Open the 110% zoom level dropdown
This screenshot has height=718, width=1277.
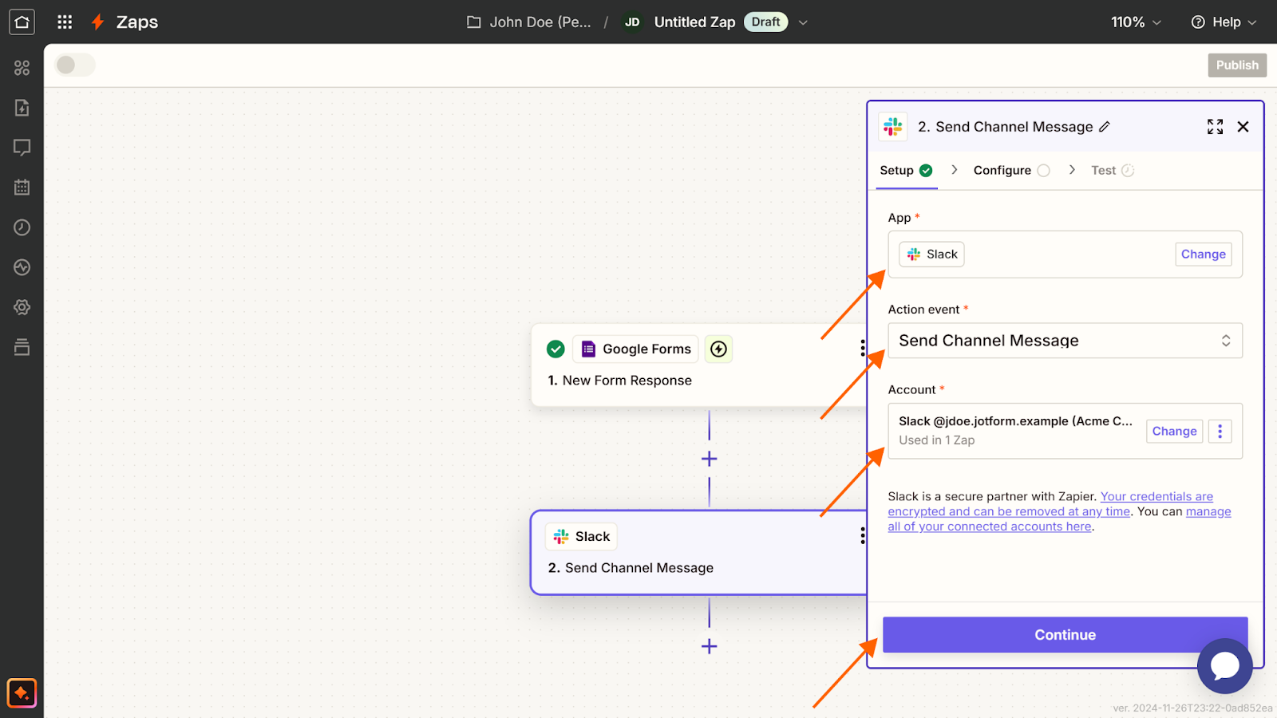1136,22
